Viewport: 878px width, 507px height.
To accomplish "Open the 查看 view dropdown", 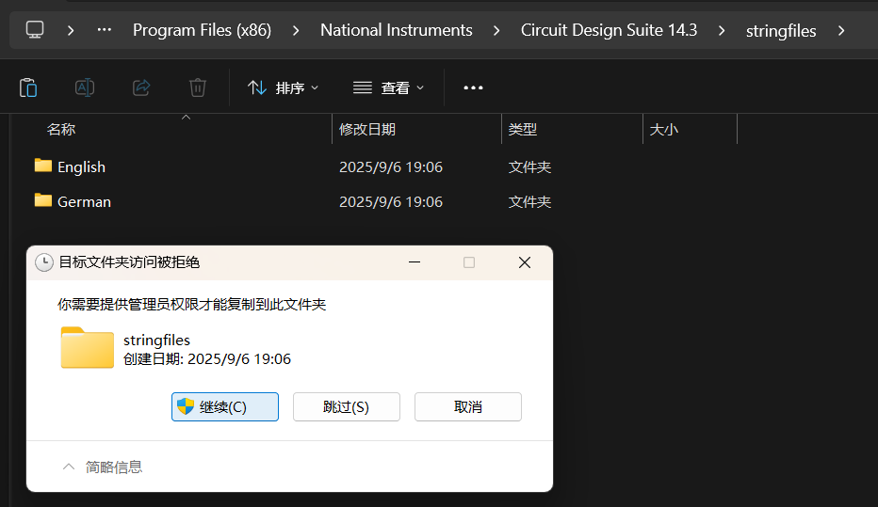I will coord(389,87).
